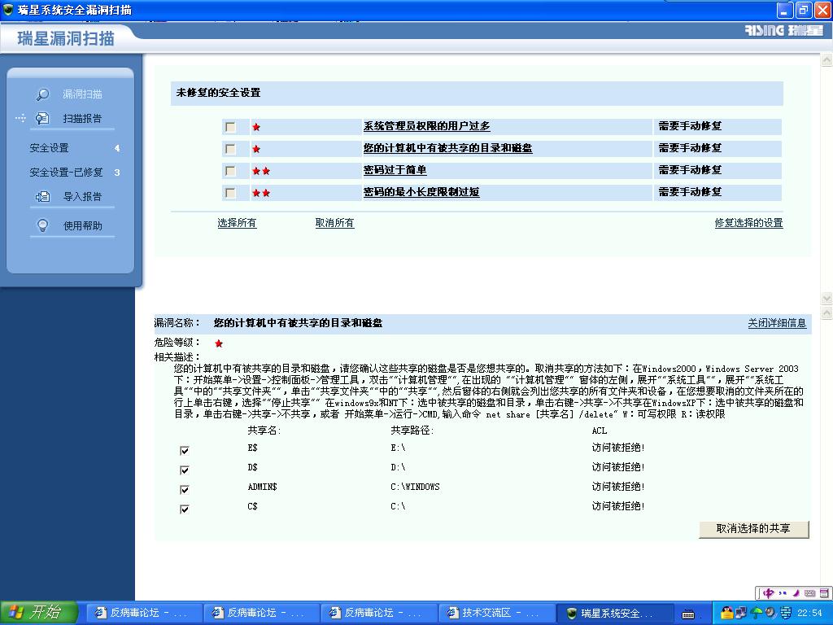Click the 修复选择的设置 link
833x625 pixels.
click(x=748, y=223)
